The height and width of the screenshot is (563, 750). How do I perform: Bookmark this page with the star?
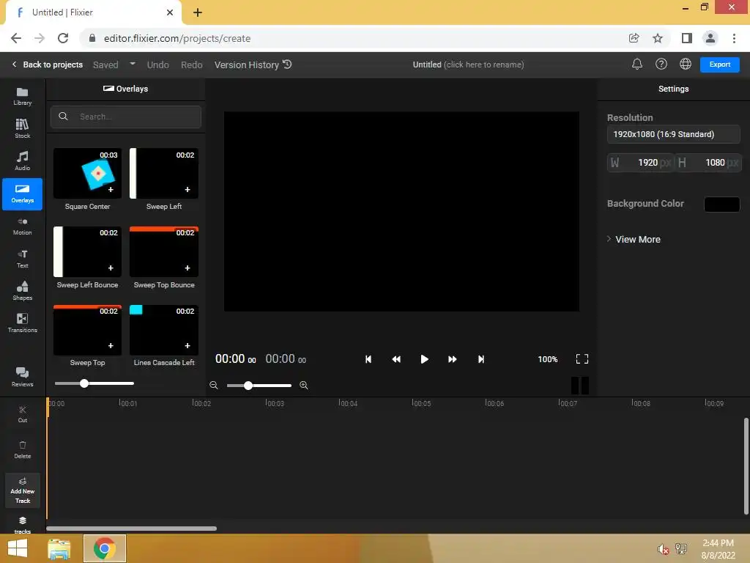point(658,38)
